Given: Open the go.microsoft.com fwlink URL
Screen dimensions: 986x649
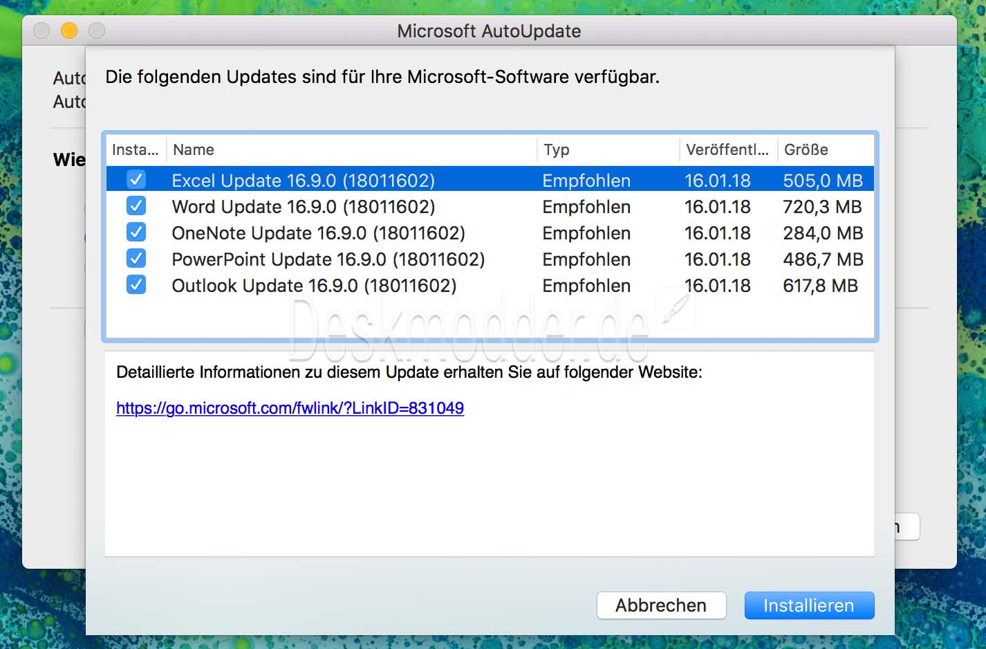Looking at the screenshot, I should (290, 408).
